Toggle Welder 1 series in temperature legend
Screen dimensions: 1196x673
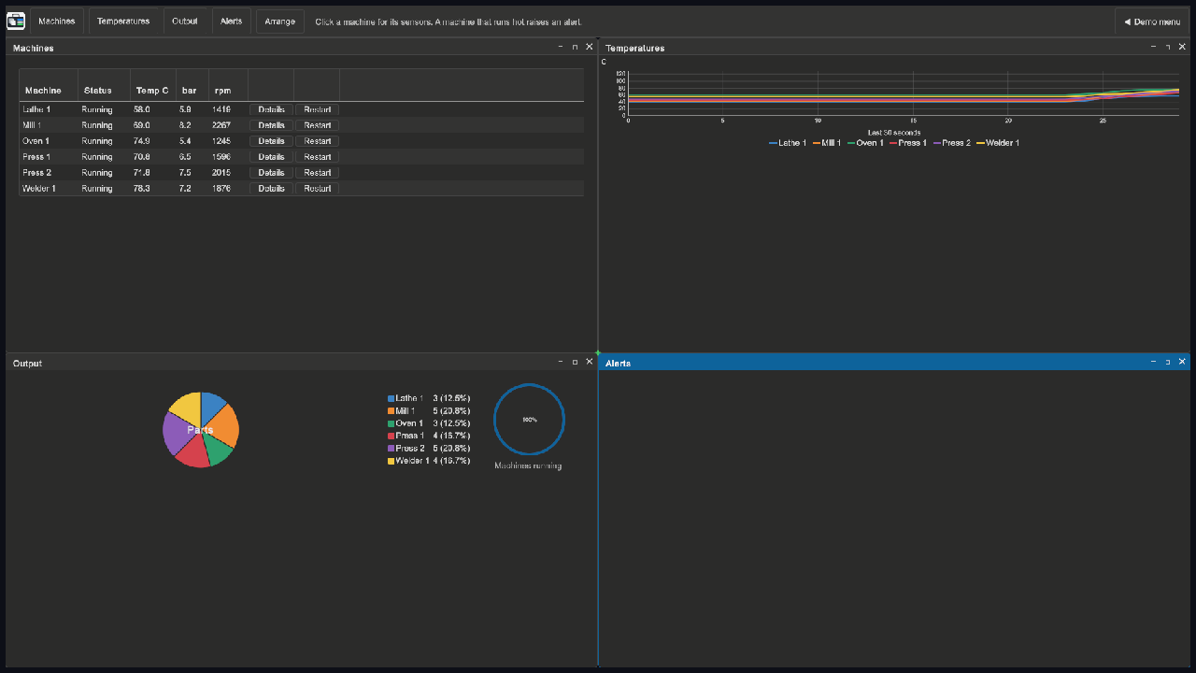[998, 143]
